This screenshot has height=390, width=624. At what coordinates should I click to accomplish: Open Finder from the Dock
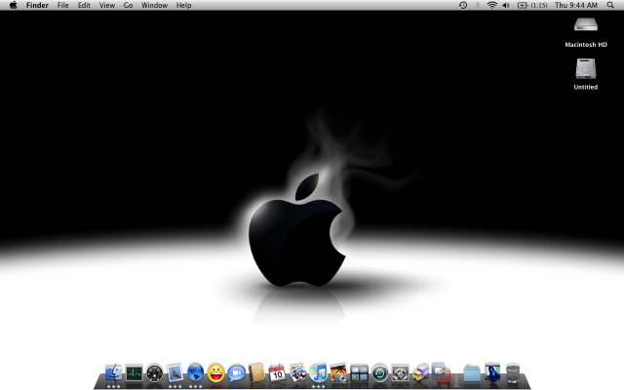(x=113, y=373)
